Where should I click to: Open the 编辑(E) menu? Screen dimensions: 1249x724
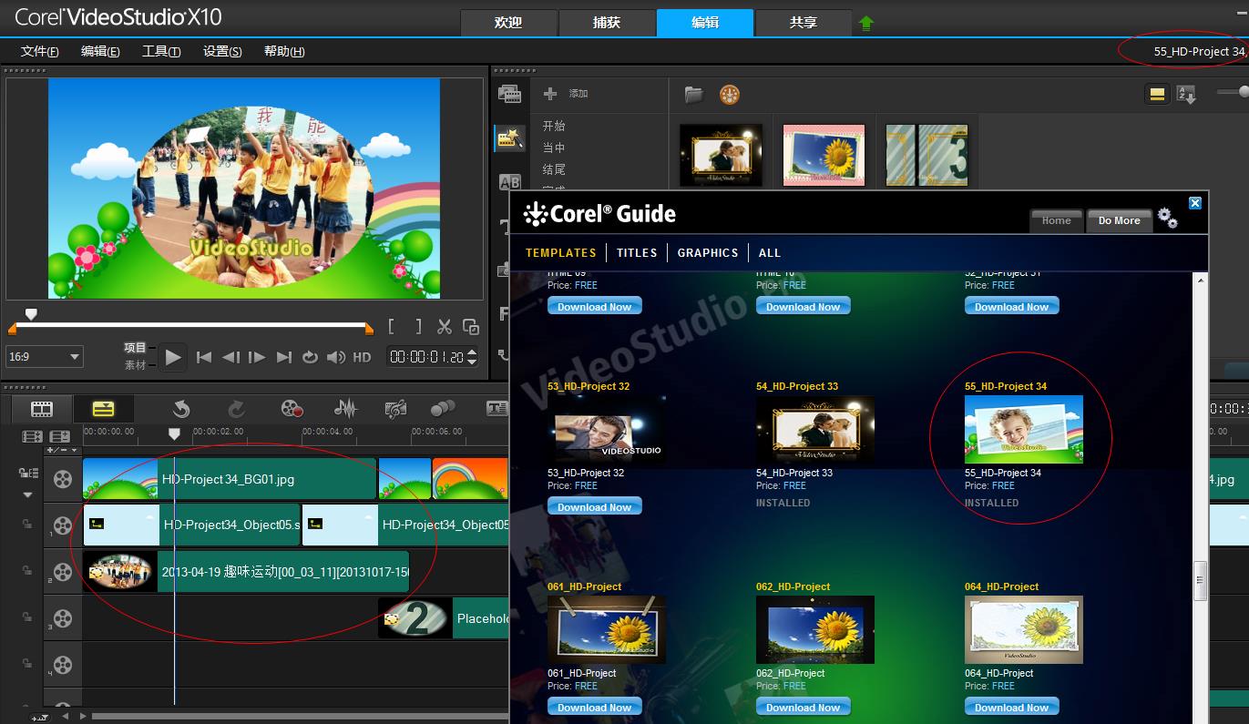click(100, 51)
